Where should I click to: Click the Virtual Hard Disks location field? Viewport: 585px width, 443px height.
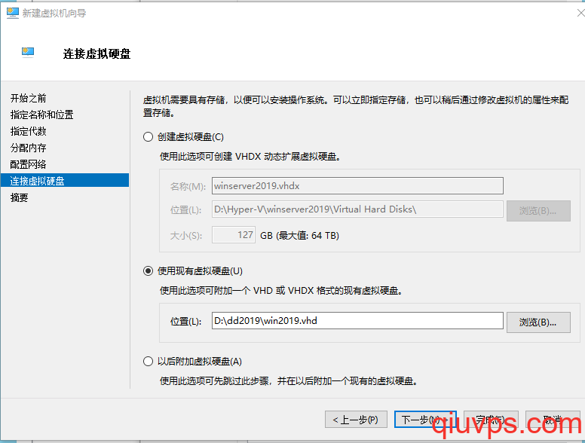[357, 209]
